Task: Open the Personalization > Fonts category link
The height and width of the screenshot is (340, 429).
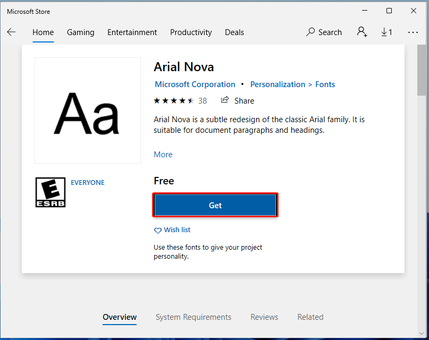Action: pyautogui.click(x=292, y=84)
